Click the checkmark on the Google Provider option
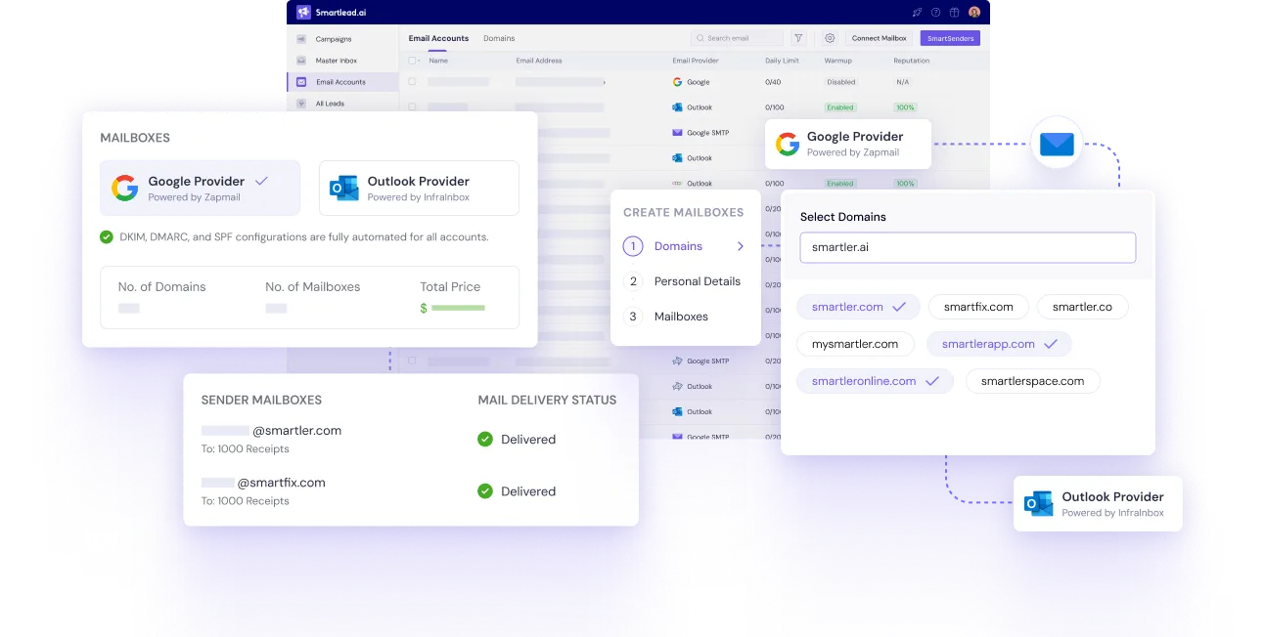The width and height of the screenshot is (1265, 637). click(261, 181)
